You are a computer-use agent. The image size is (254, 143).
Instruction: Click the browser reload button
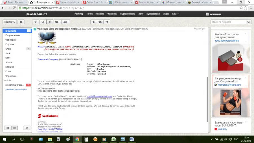click(x=14, y=8)
